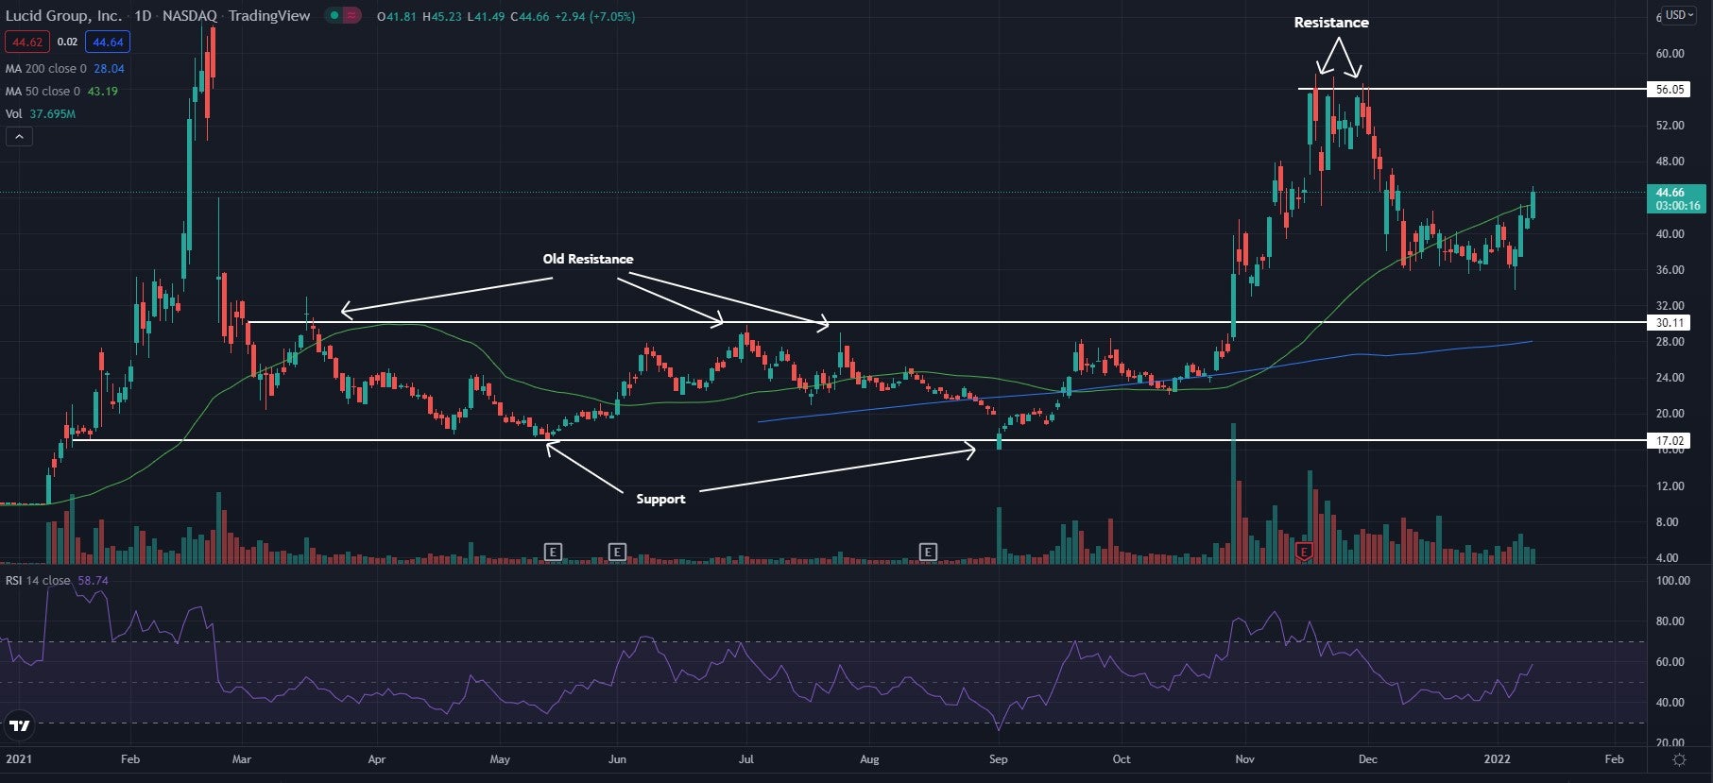Image resolution: width=1713 pixels, height=783 pixels.
Task: Click the Lucid Group, Inc. symbol title
Action: pos(63,16)
